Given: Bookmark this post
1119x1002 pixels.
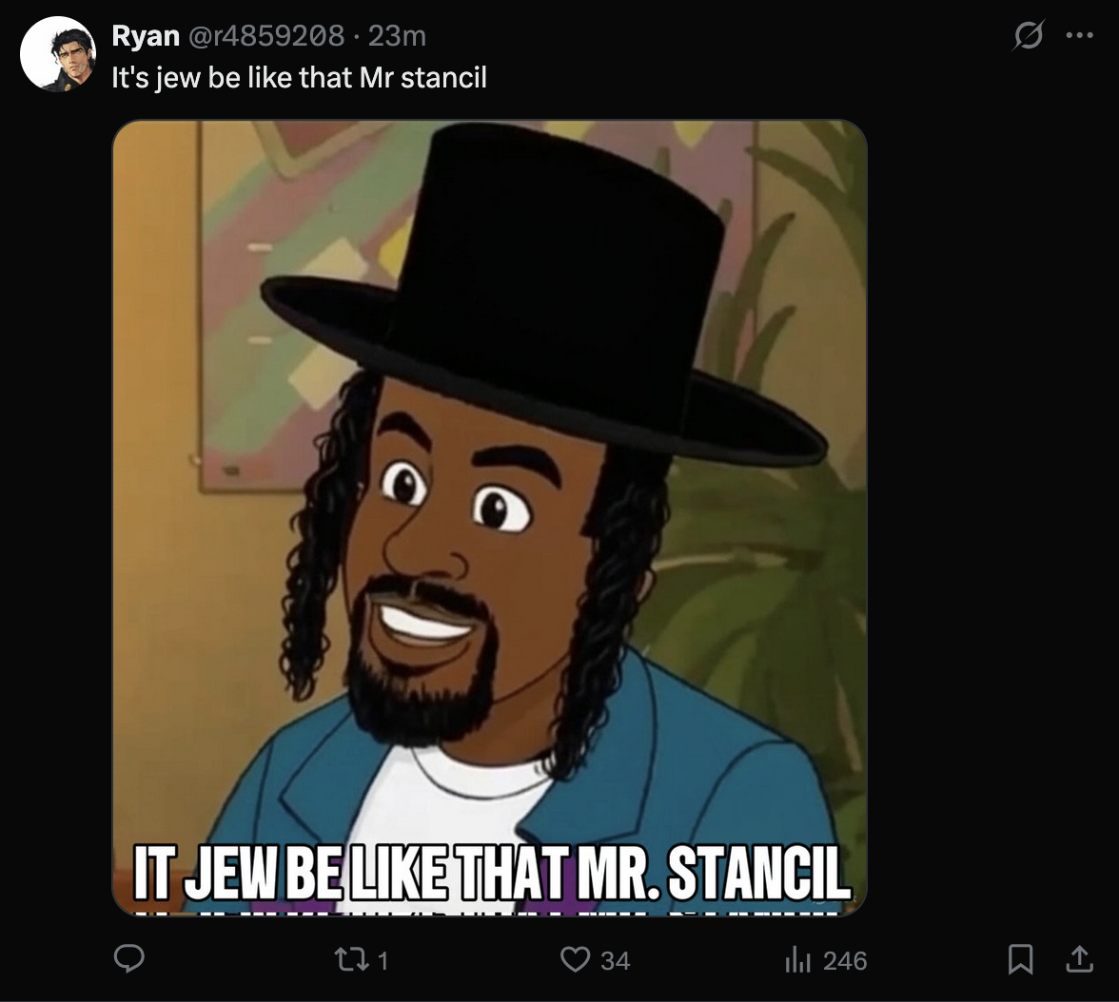Looking at the screenshot, I should click(1020, 959).
